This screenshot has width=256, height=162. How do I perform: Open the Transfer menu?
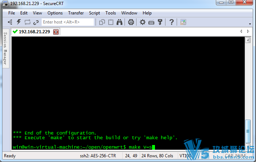pyautogui.click(x=76, y=13)
